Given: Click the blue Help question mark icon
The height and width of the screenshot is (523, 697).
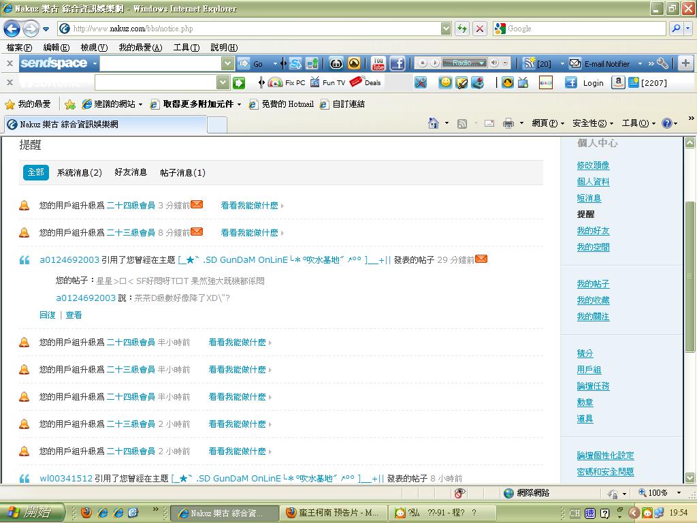Looking at the screenshot, I should tap(667, 123).
